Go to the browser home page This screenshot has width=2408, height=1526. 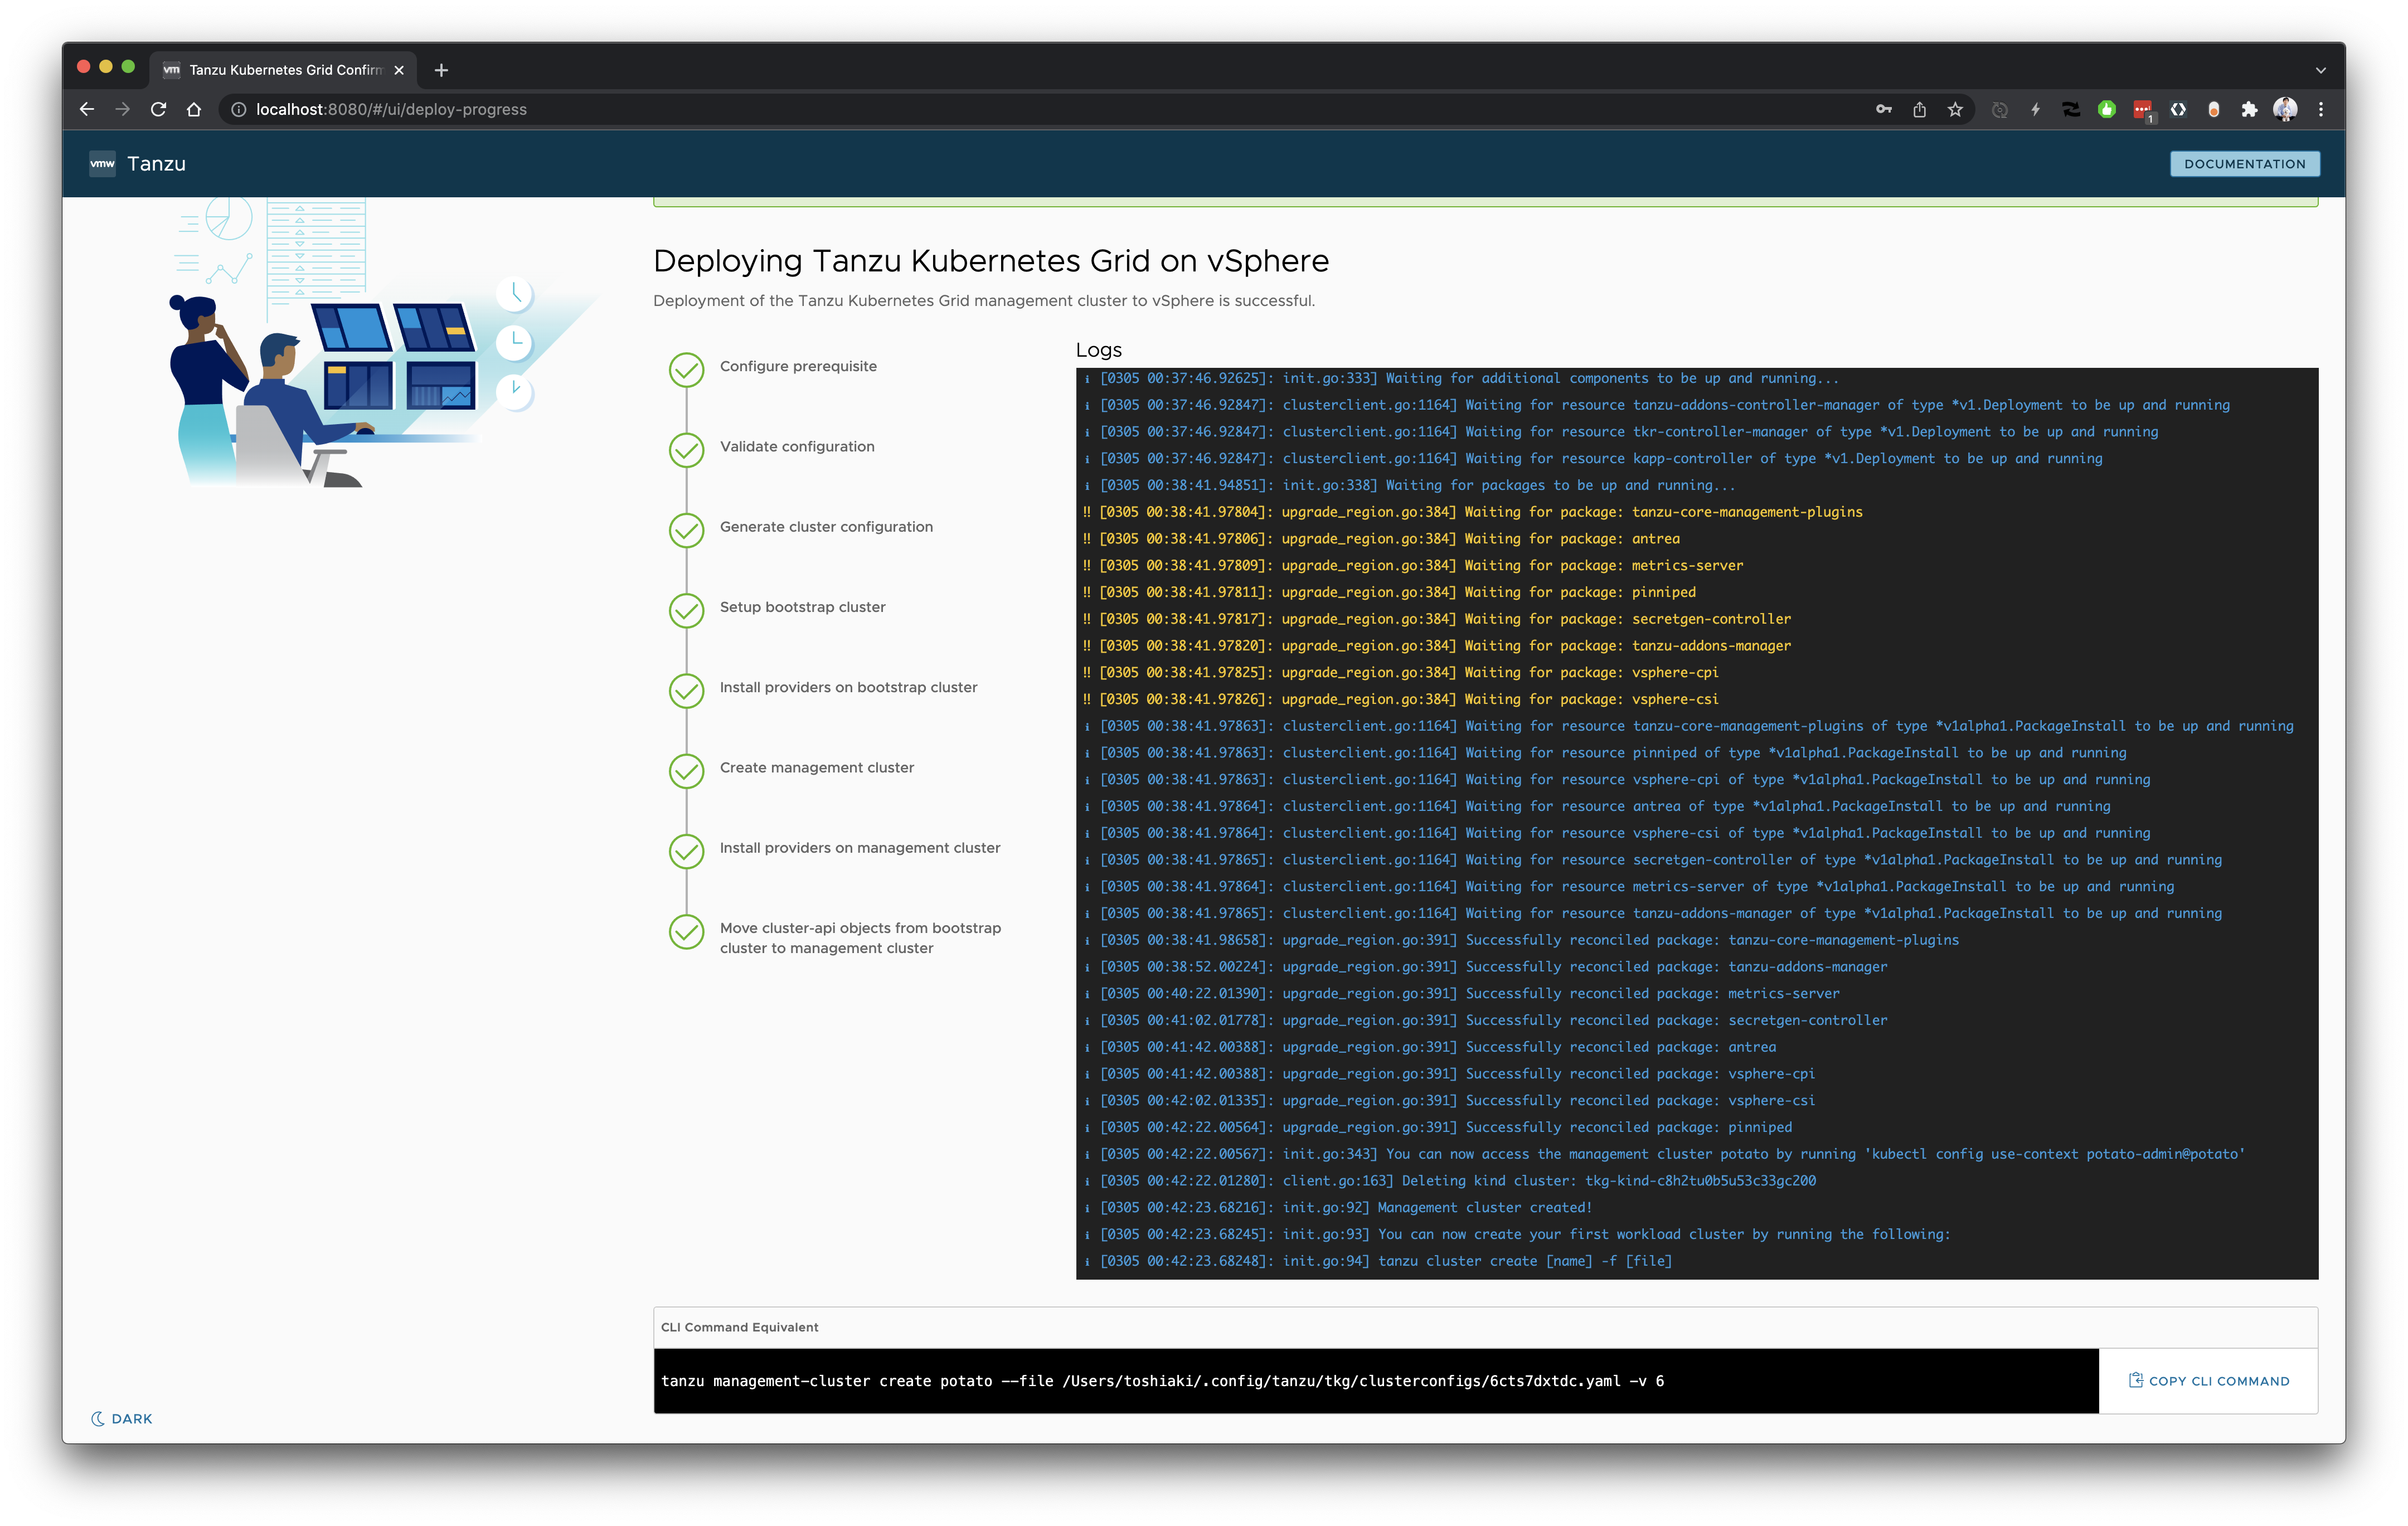tap(194, 110)
